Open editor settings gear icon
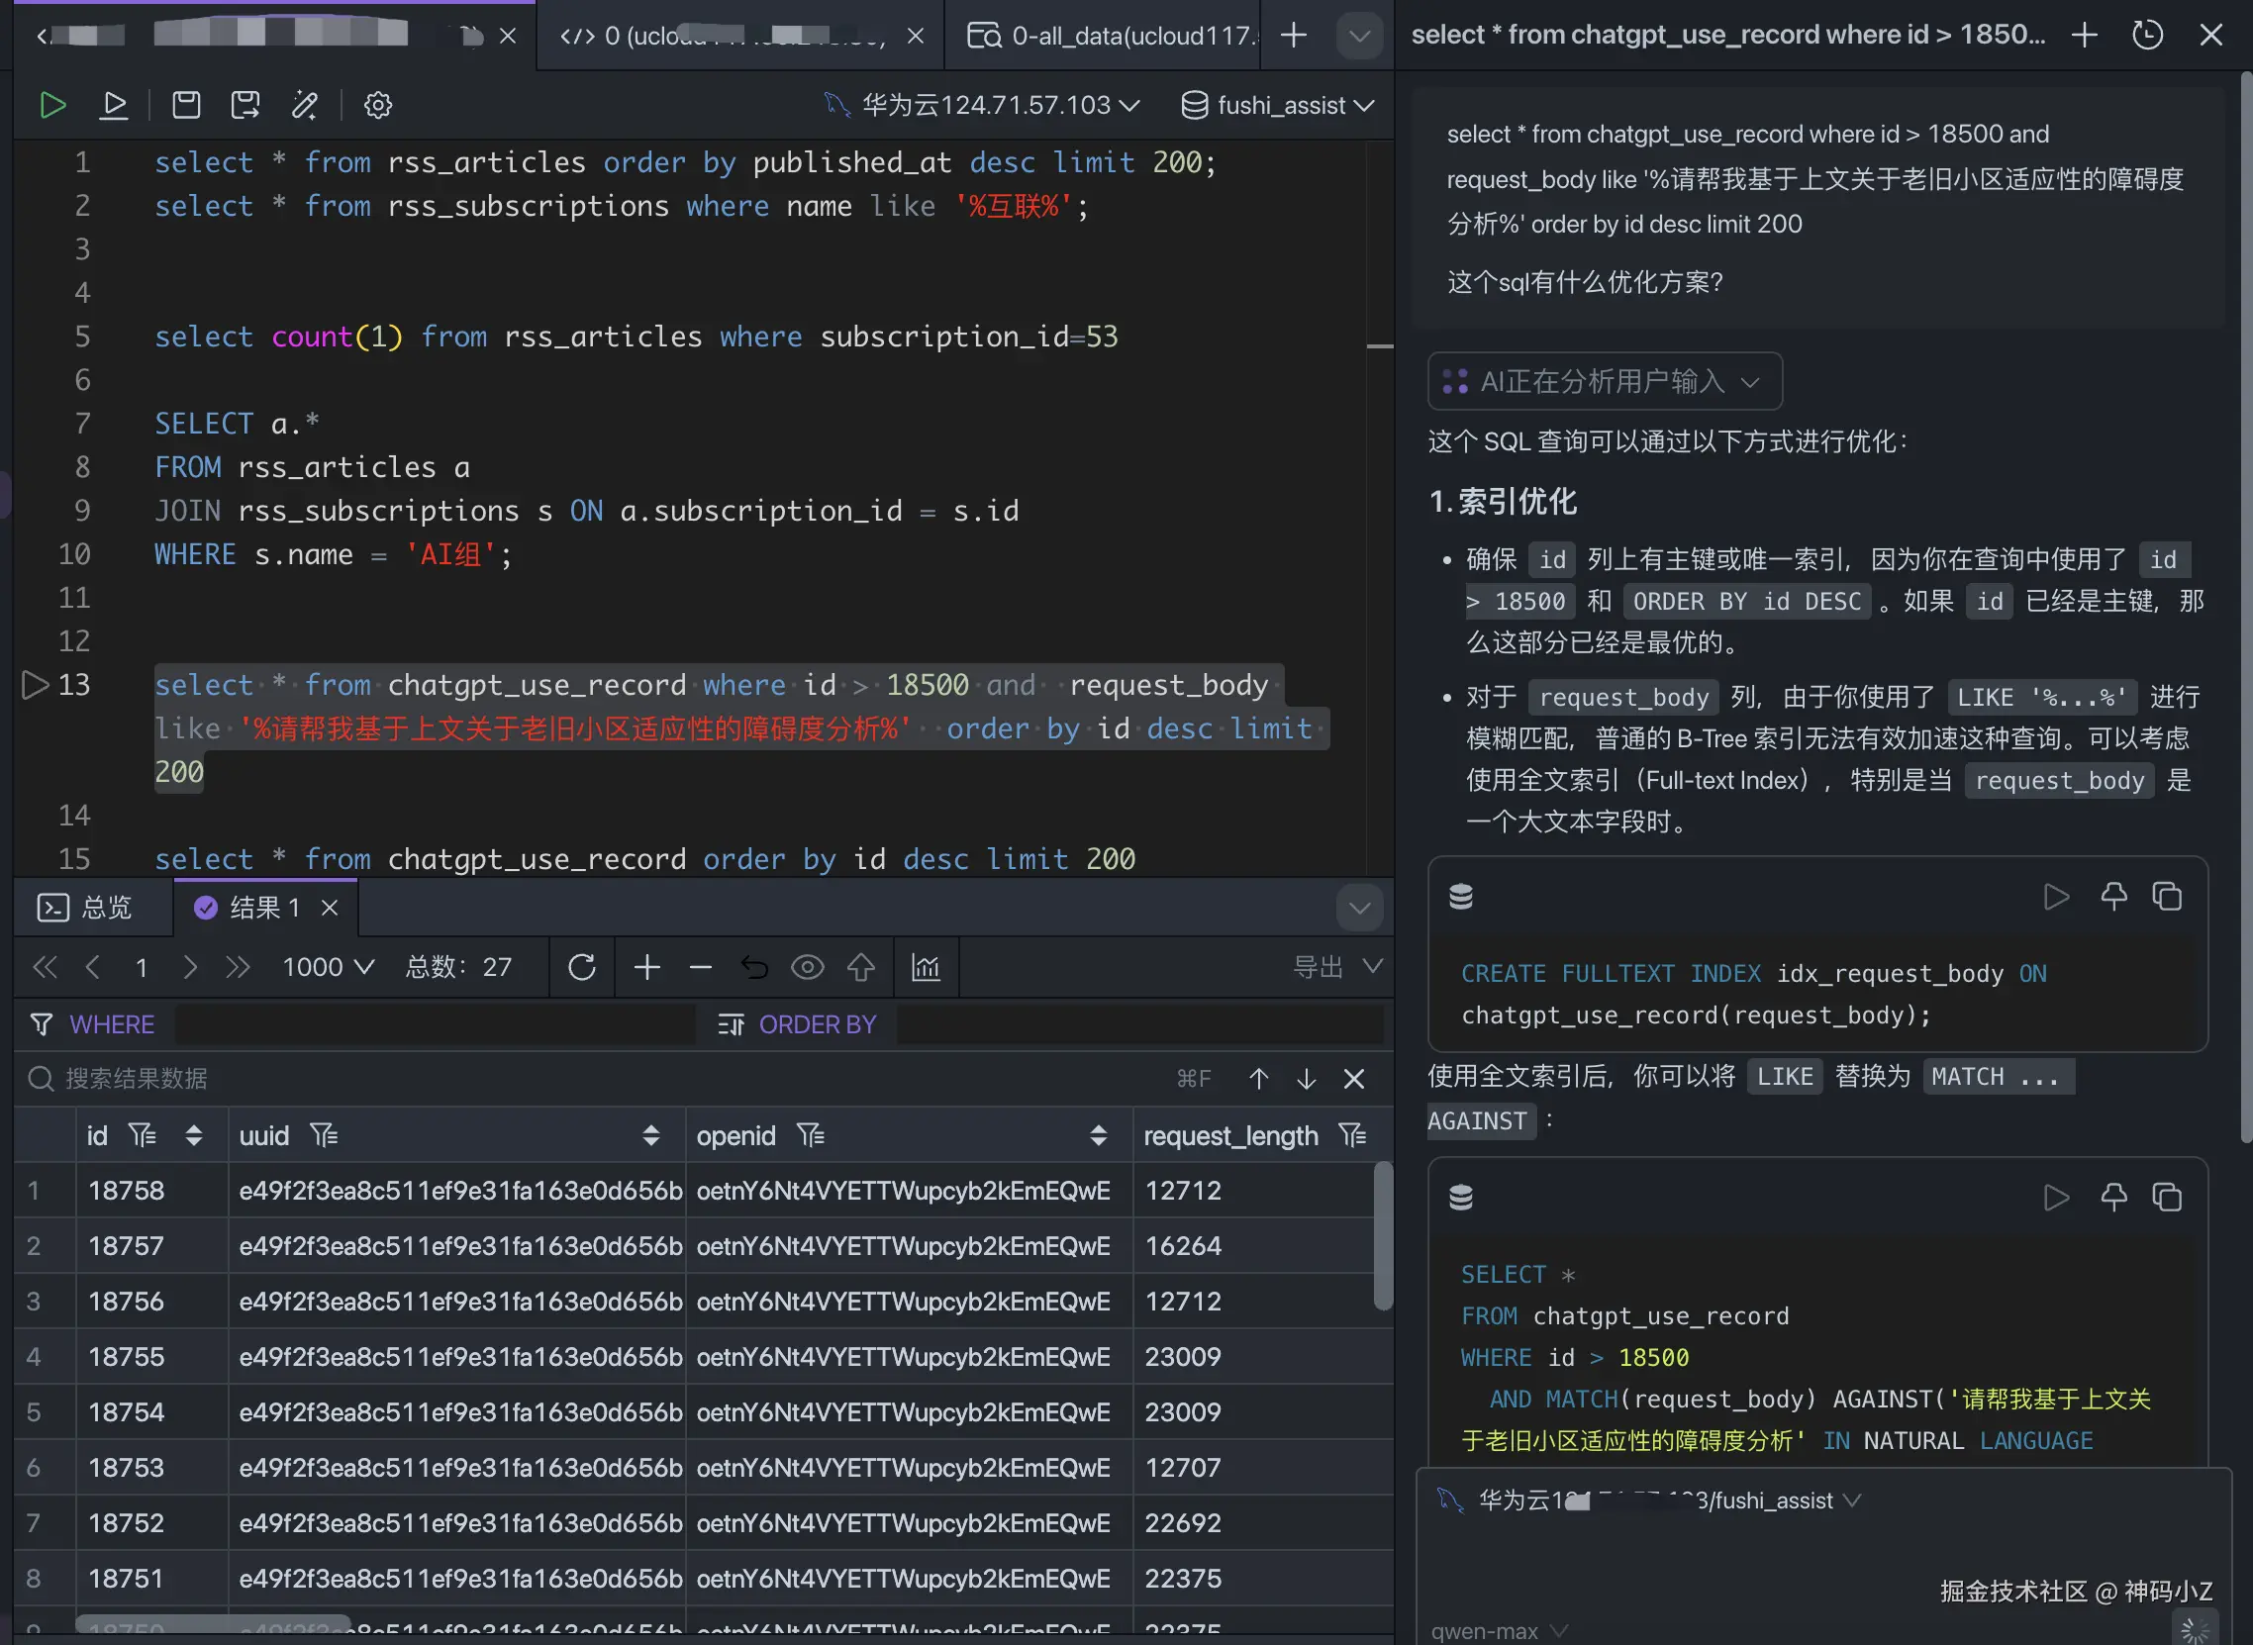Image resolution: width=2253 pixels, height=1645 pixels. [377, 105]
